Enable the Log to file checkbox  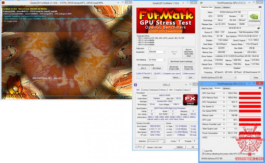[x=203, y=151]
